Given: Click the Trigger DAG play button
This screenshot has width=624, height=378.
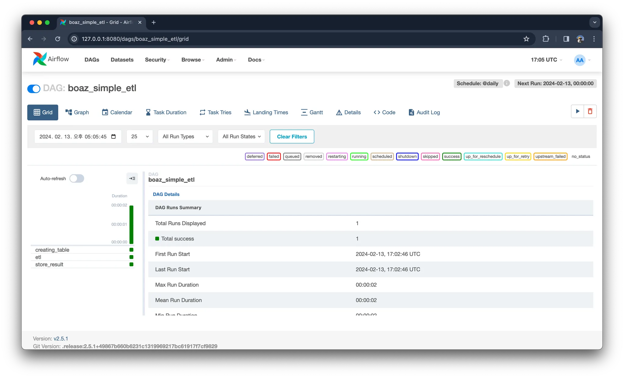Looking at the screenshot, I should pos(577,111).
